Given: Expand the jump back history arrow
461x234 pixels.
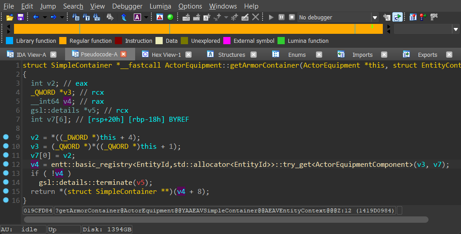Looking at the screenshot, I should click(x=44, y=17).
